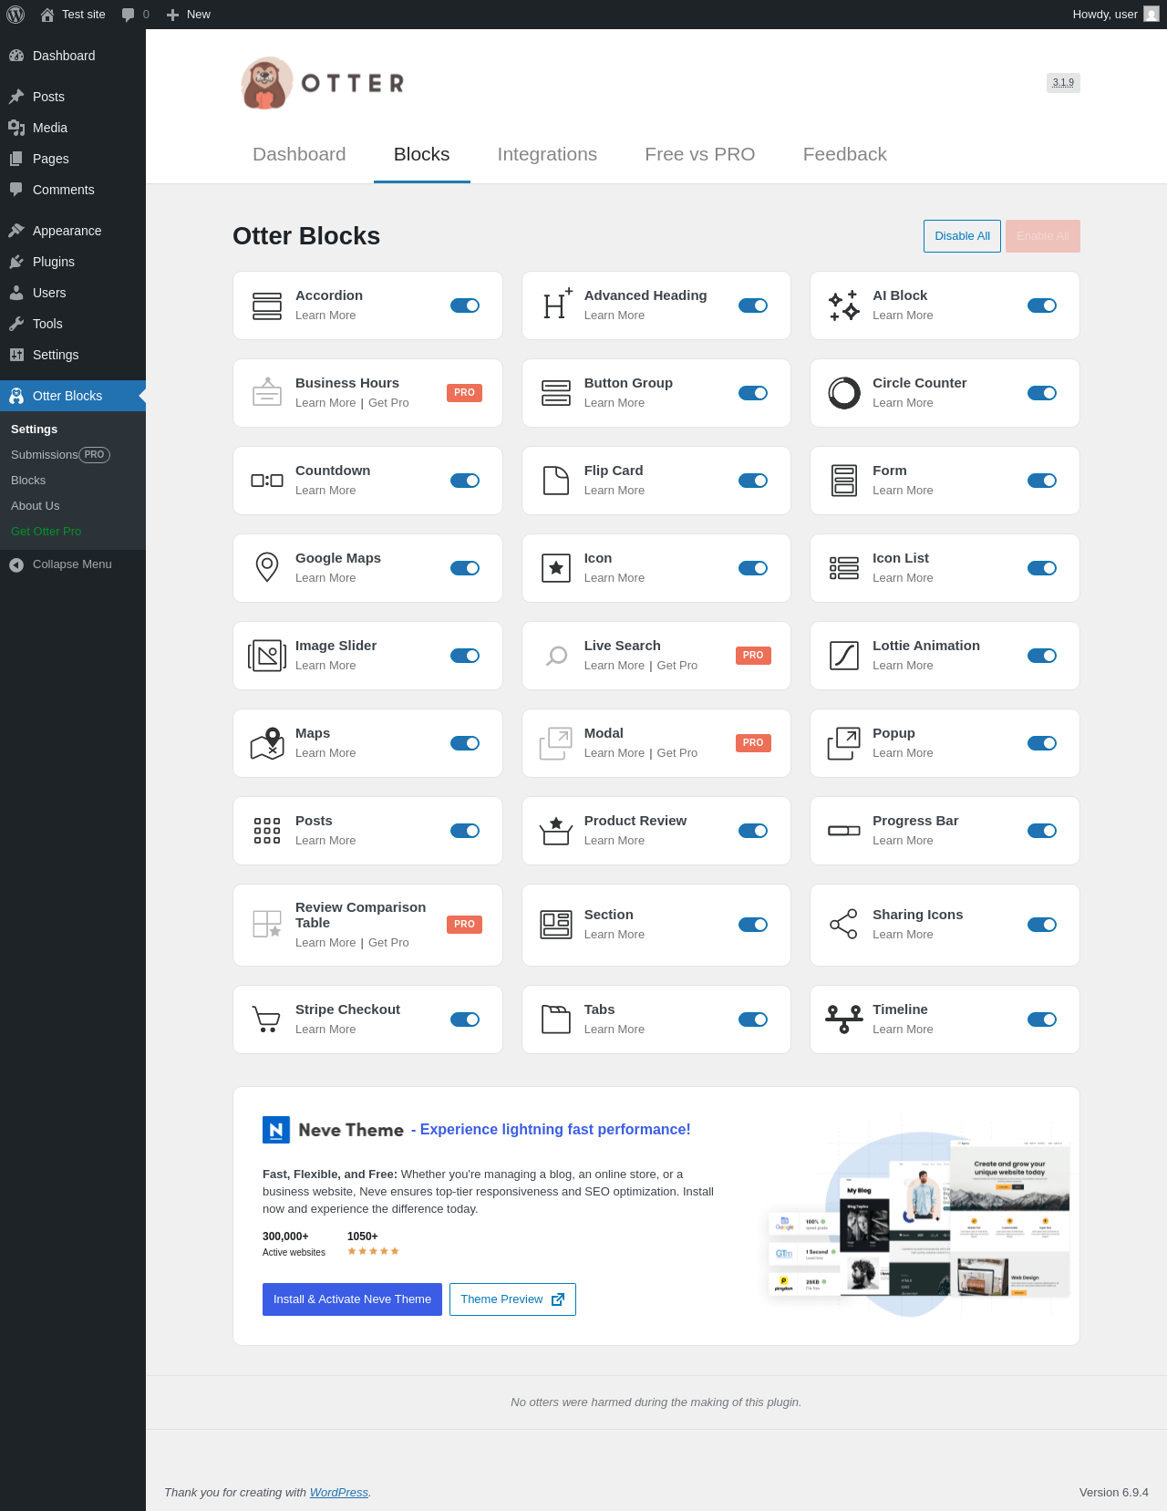Click the Sharing Icons share icon
Image resolution: width=1167 pixels, height=1511 pixels.
[x=844, y=925]
